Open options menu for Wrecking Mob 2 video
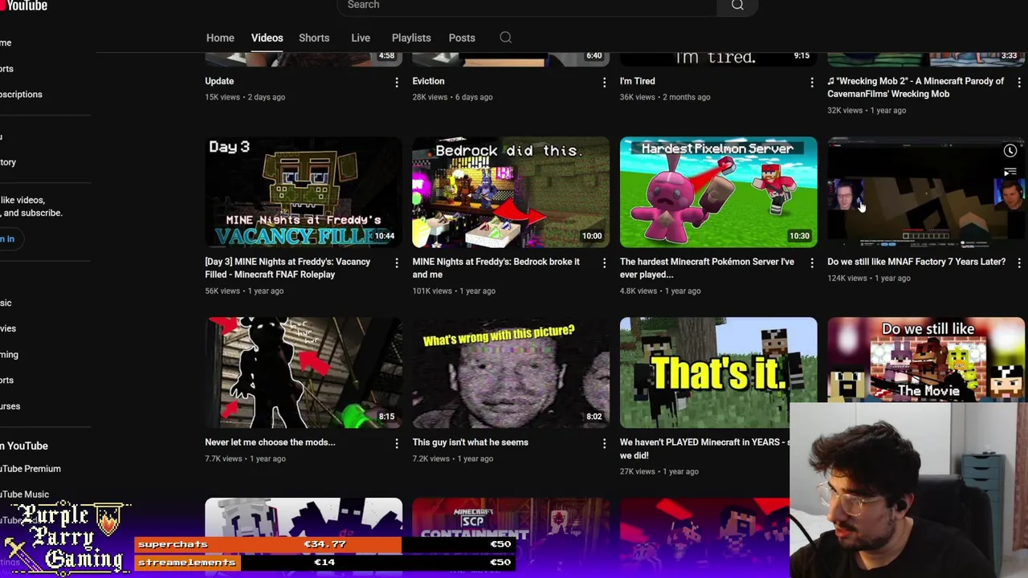1028x578 pixels. pyautogui.click(x=1019, y=82)
